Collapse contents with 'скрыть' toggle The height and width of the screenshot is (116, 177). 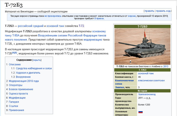(x=37, y=60)
